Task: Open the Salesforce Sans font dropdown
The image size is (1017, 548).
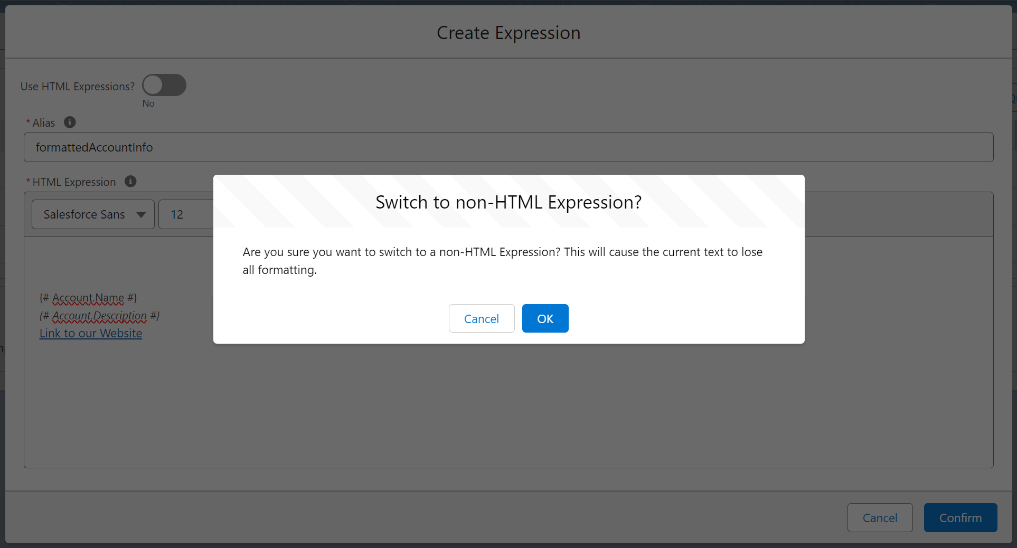Action: coord(93,214)
